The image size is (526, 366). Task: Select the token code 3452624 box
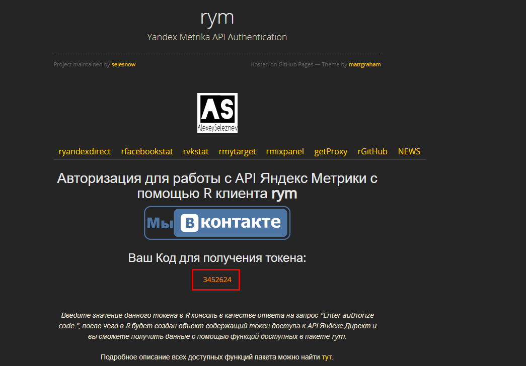216,280
